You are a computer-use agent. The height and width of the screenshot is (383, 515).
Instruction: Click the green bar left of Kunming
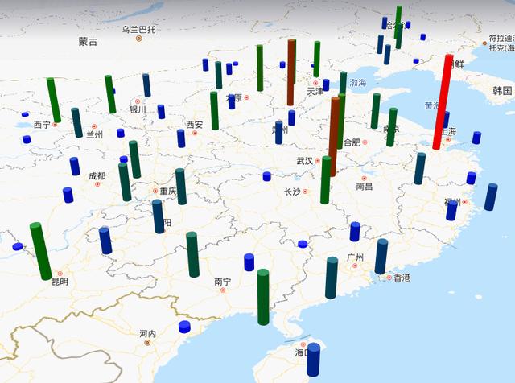tap(41, 251)
